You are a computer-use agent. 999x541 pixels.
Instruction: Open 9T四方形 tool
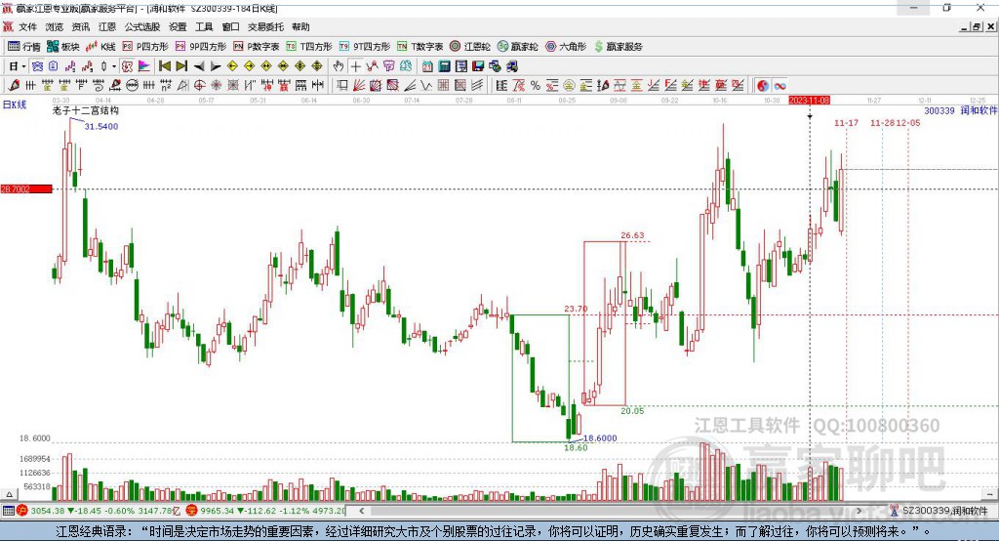tap(365, 47)
